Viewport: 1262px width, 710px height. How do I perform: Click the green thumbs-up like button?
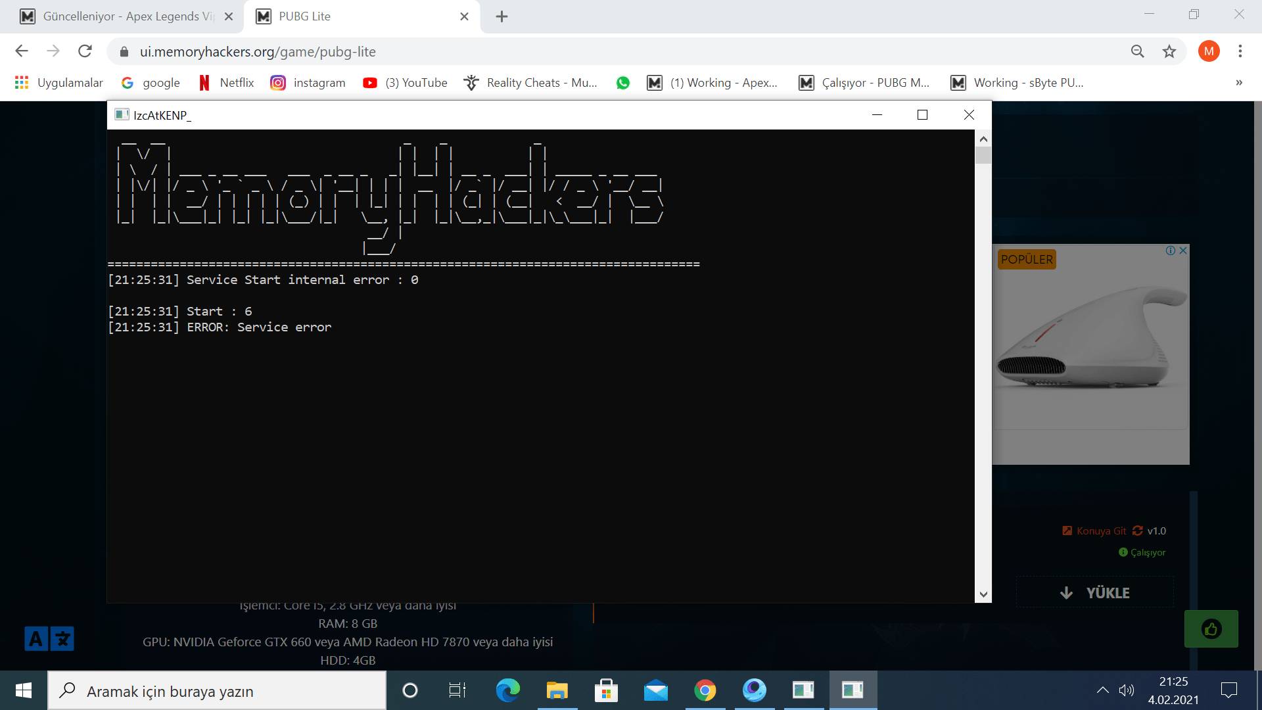1211,629
